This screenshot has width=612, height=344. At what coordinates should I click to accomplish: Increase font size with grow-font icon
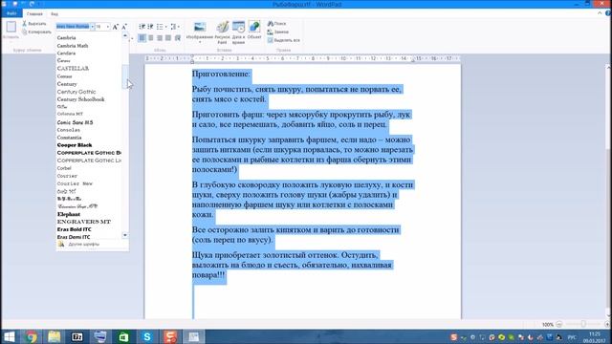(115, 27)
